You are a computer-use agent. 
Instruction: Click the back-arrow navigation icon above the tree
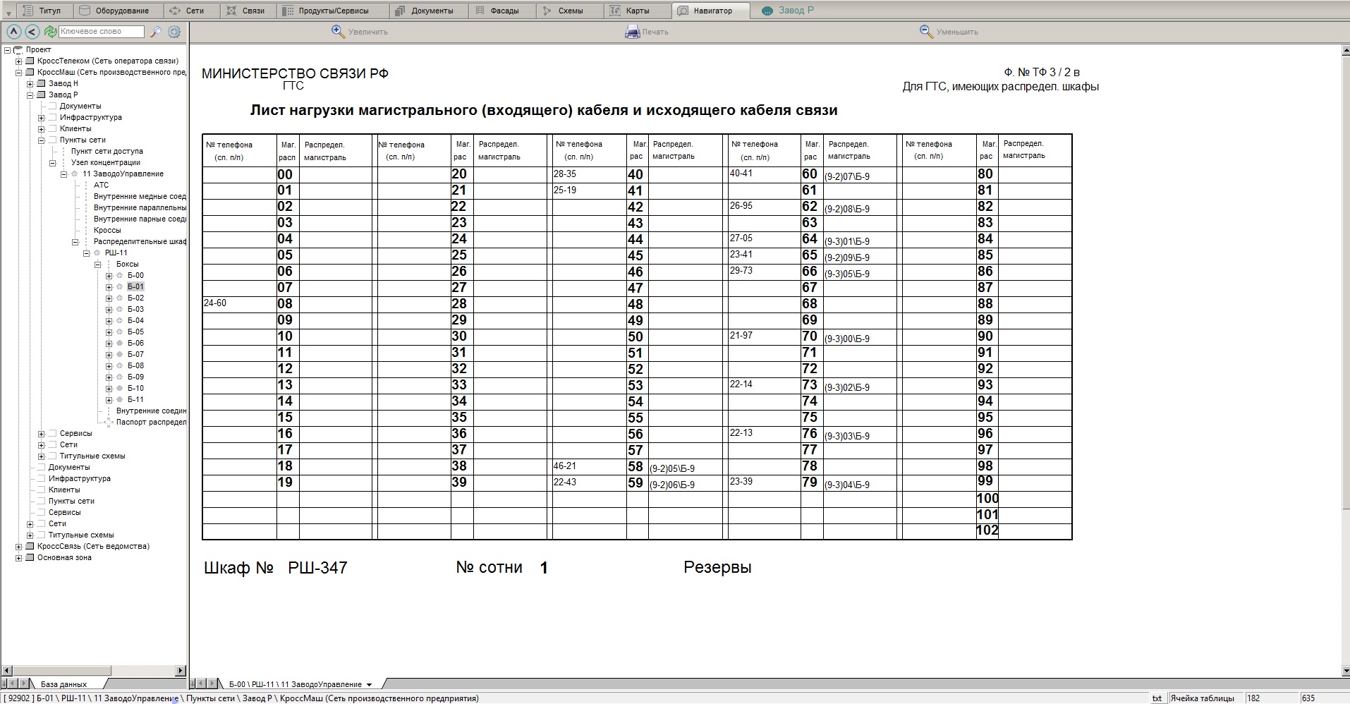32,32
